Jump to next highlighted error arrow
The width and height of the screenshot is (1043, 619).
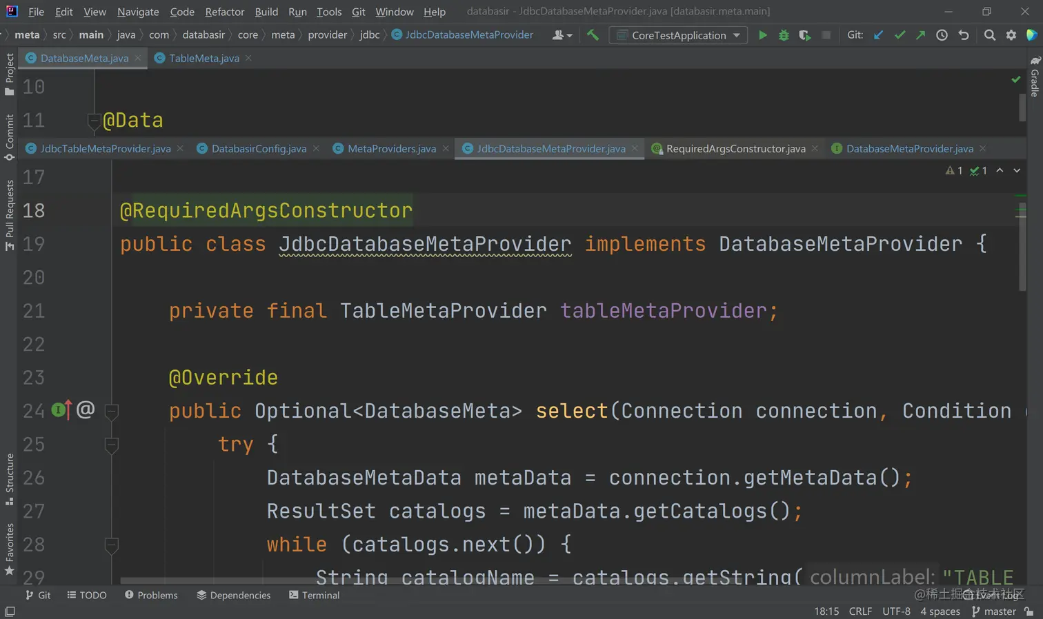click(x=1017, y=170)
